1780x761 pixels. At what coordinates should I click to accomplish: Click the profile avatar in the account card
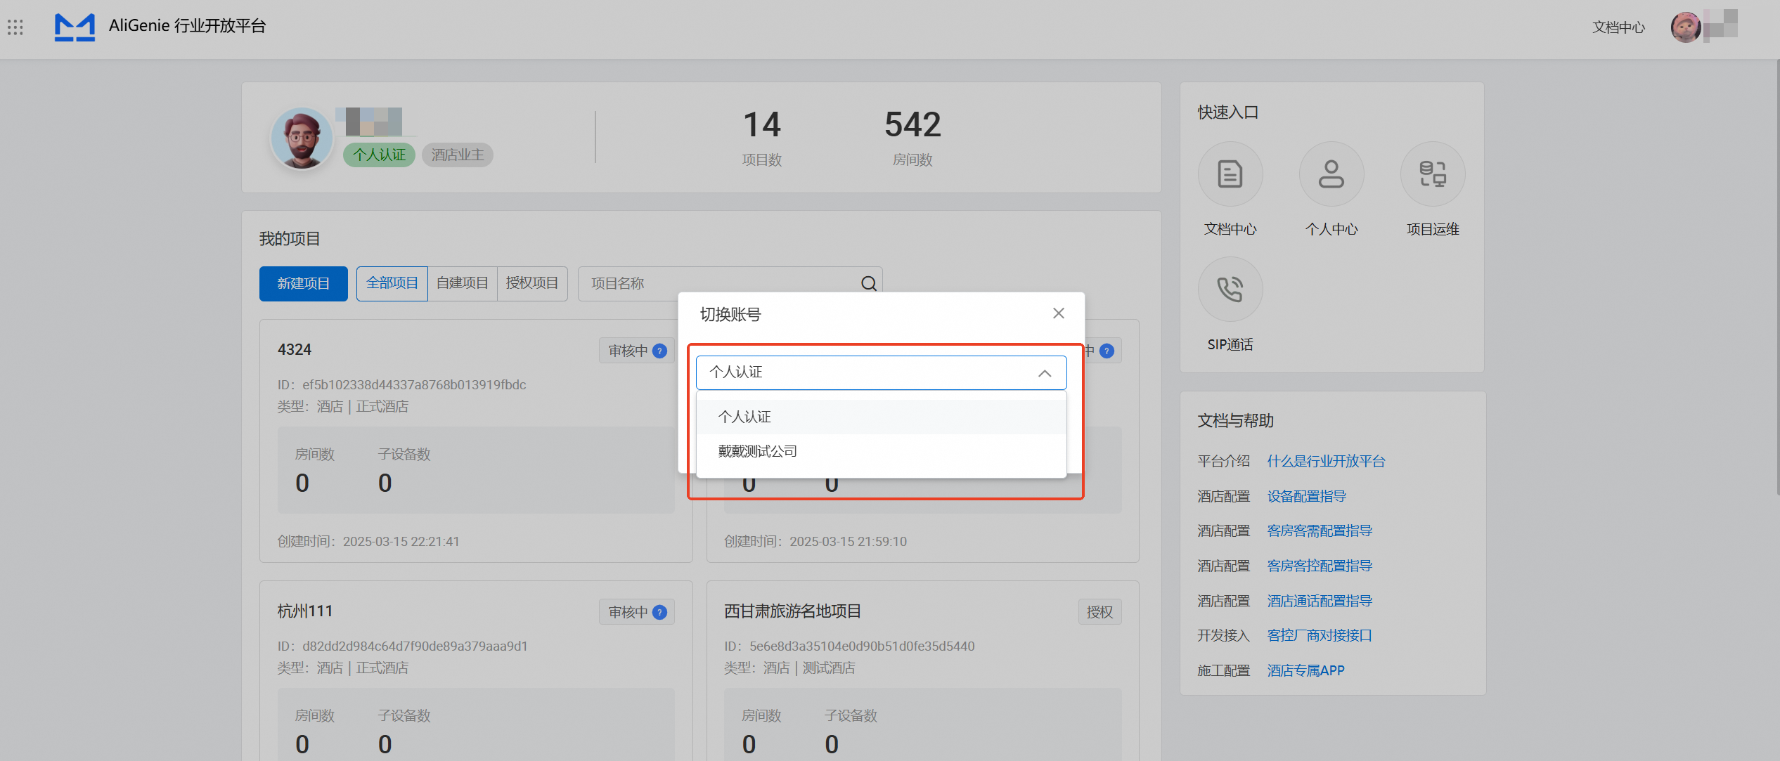pyautogui.click(x=302, y=138)
